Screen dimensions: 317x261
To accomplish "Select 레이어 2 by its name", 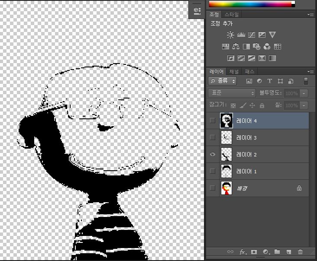I will (246, 155).
